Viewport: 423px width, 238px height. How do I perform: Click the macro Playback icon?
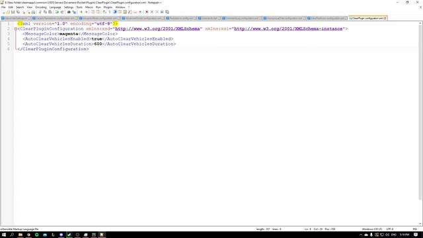pos(157,12)
